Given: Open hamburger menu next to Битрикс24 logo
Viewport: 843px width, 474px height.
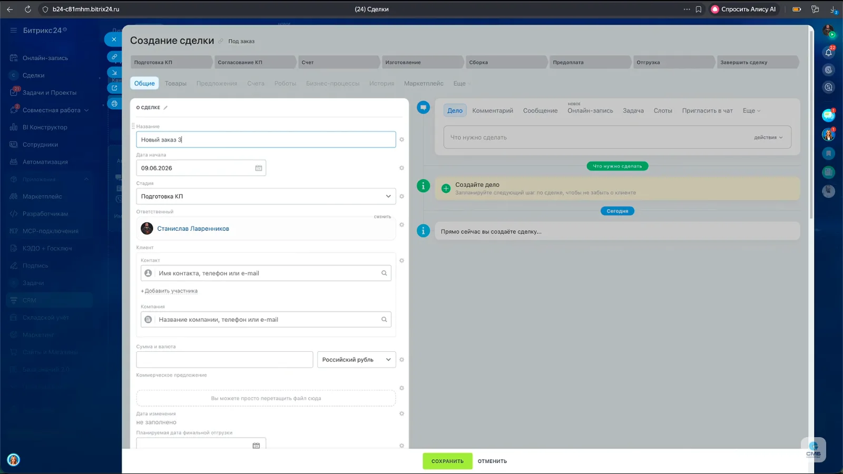Looking at the screenshot, I should click(x=14, y=31).
